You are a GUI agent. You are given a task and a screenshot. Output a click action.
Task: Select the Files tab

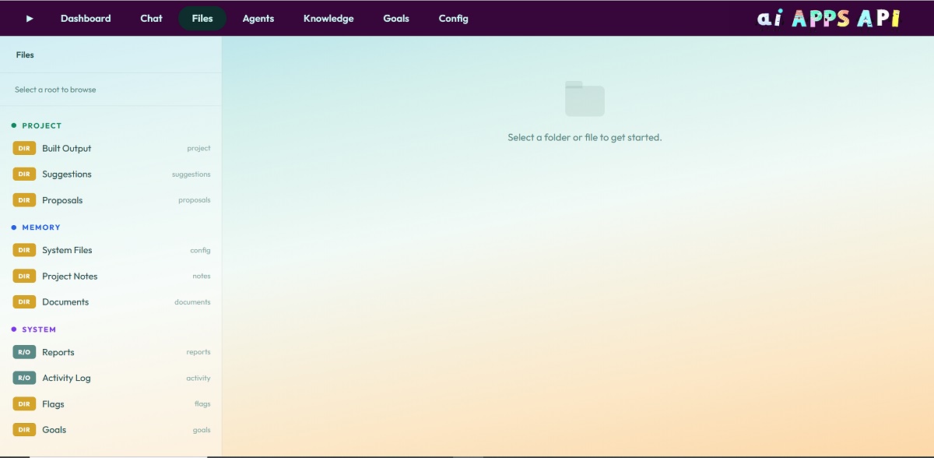point(202,19)
